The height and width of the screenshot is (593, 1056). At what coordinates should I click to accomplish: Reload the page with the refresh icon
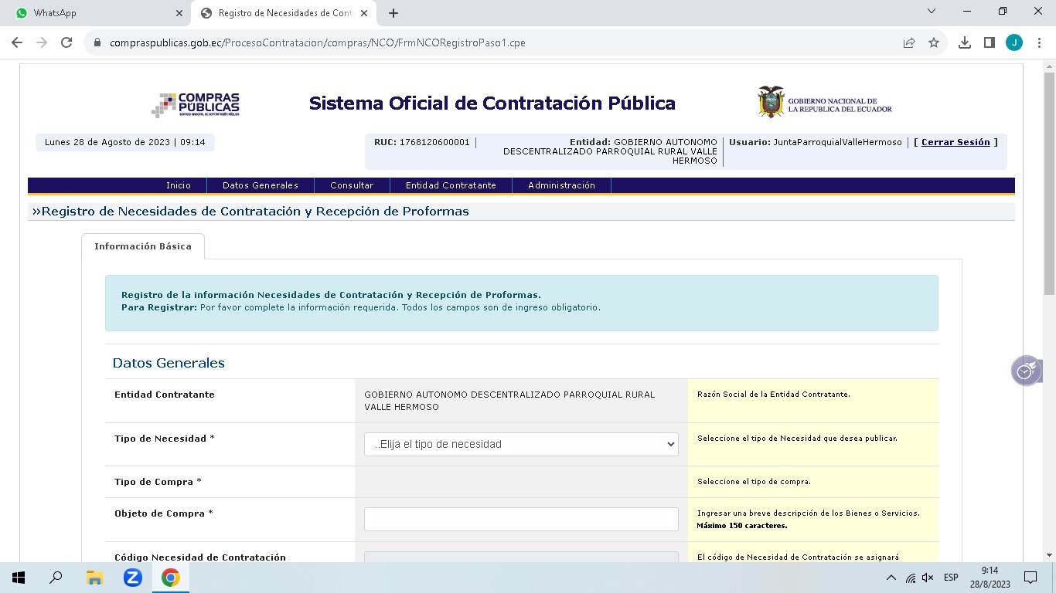[x=66, y=43]
